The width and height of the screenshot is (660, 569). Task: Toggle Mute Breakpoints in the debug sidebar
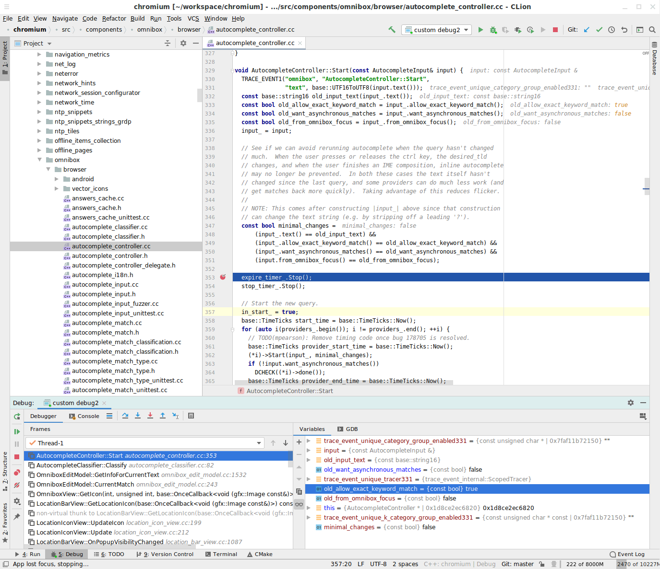click(x=17, y=485)
